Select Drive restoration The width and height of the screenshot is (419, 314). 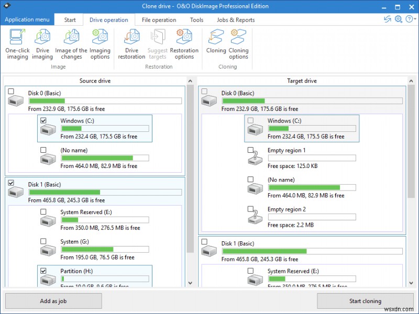pyautogui.click(x=131, y=44)
